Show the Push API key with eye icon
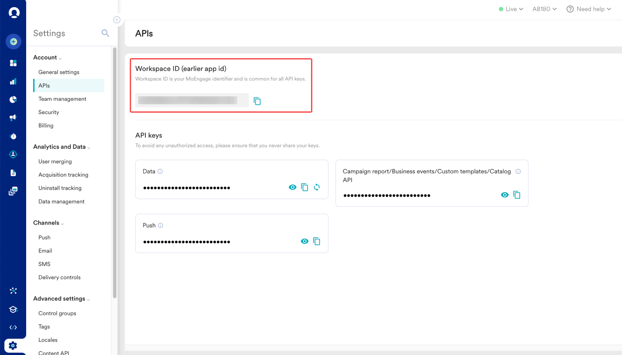Screen dimensions: 622x355 [304, 241]
